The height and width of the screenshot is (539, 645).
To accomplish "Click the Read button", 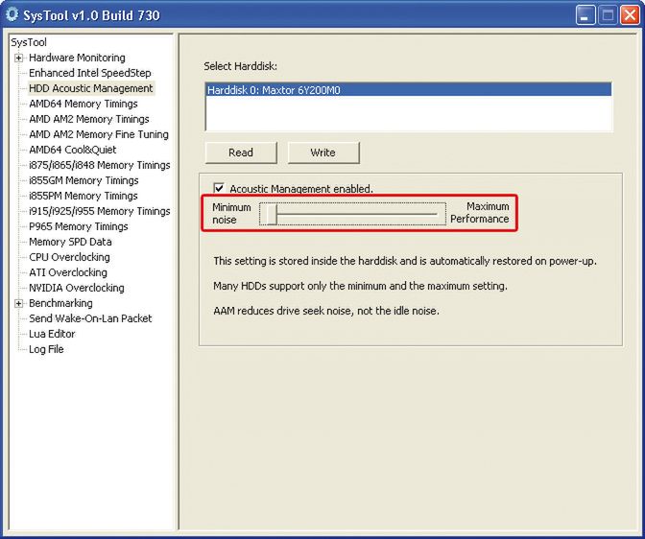I will click(x=241, y=152).
